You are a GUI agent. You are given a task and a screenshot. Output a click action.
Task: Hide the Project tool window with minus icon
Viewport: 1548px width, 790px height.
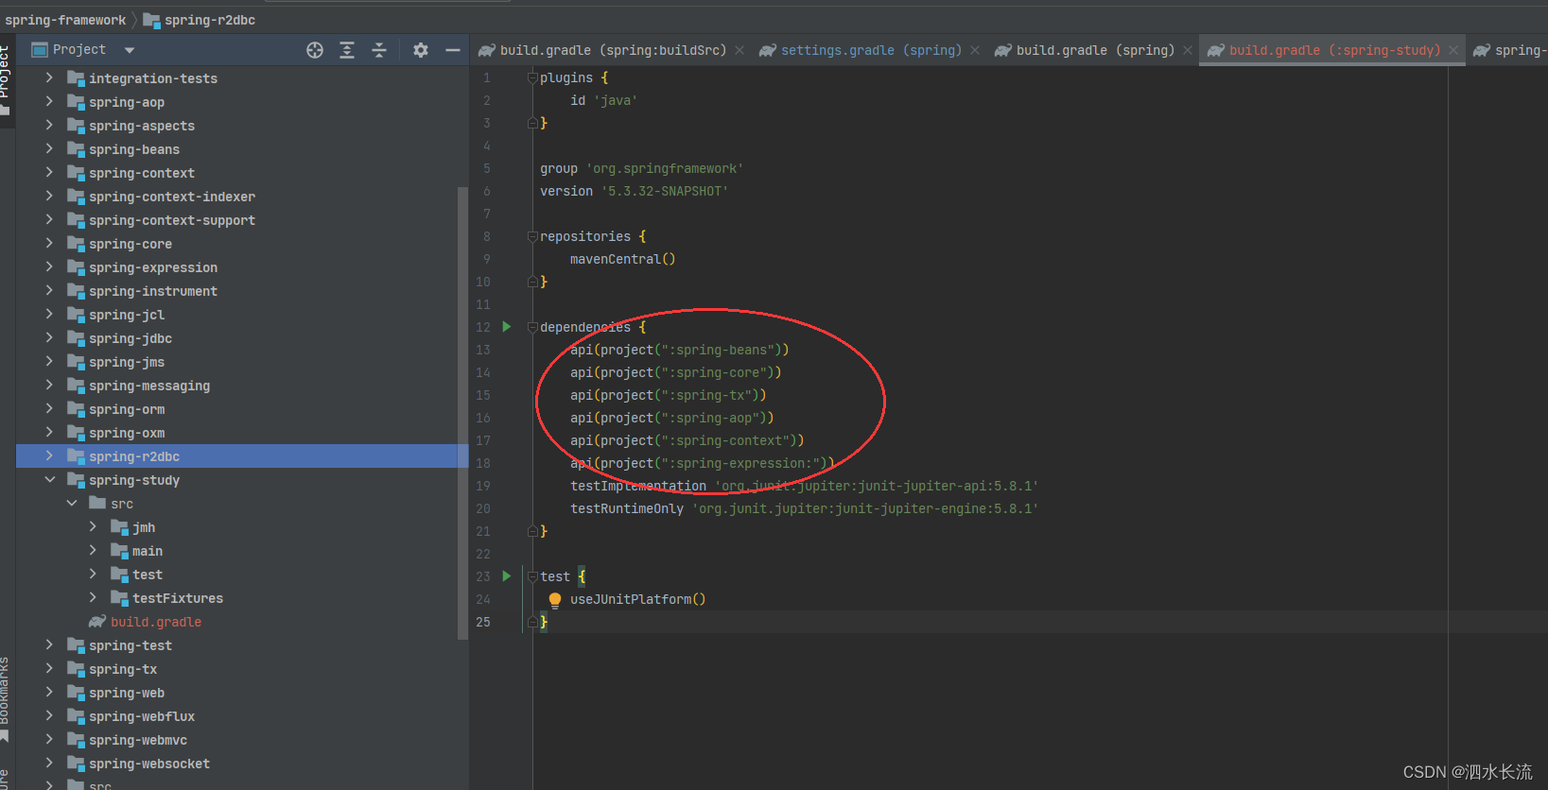(x=453, y=50)
